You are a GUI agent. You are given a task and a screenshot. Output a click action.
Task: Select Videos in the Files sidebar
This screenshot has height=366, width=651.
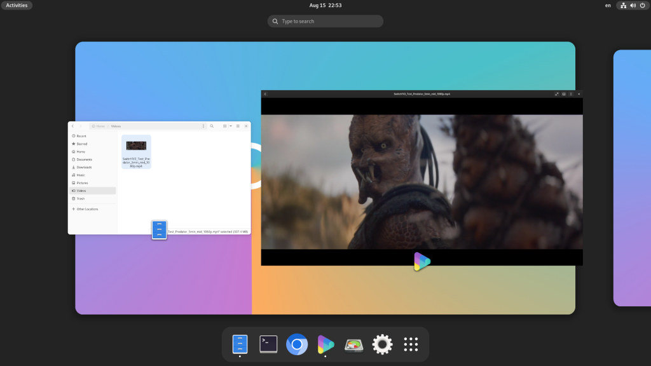pyautogui.click(x=92, y=191)
